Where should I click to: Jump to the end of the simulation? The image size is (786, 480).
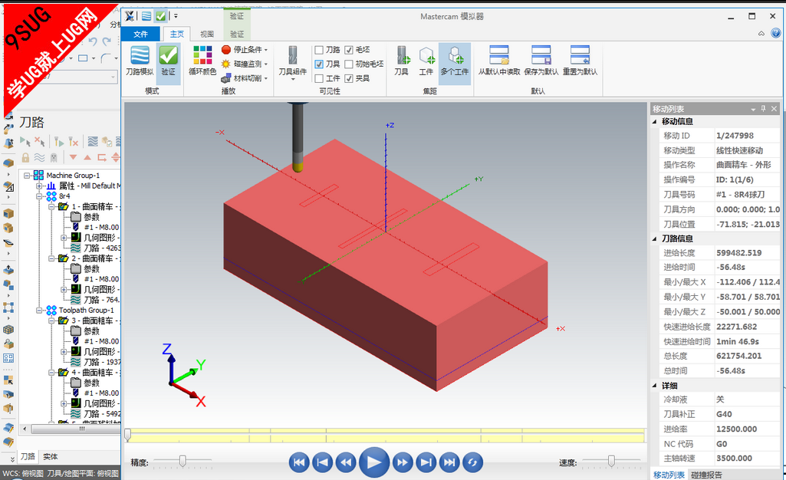pos(449,462)
